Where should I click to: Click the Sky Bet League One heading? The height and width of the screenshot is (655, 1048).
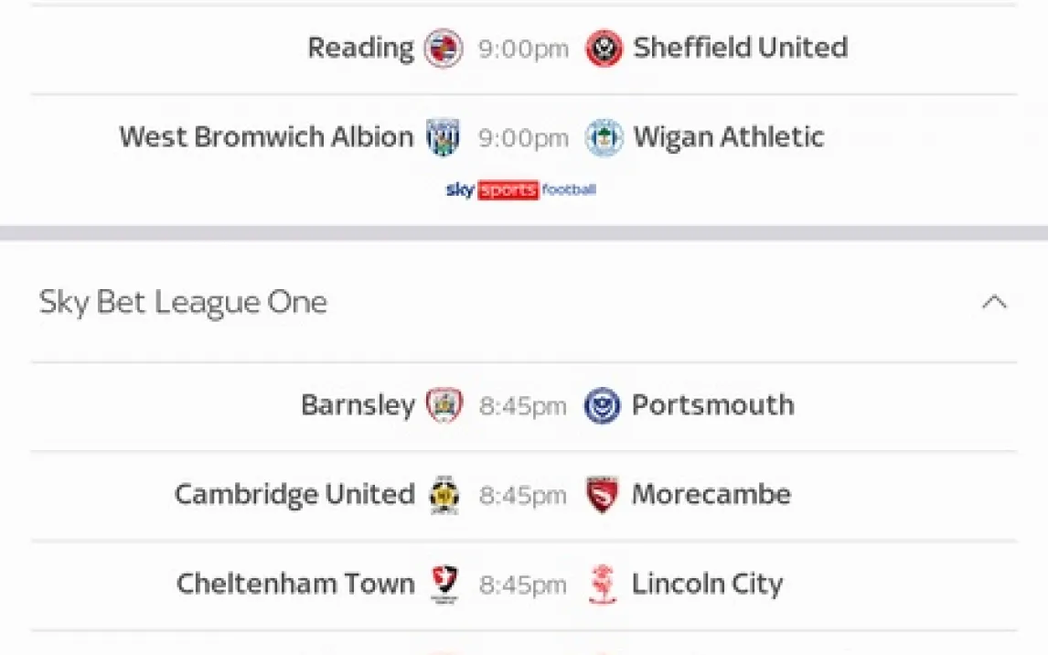tap(183, 302)
